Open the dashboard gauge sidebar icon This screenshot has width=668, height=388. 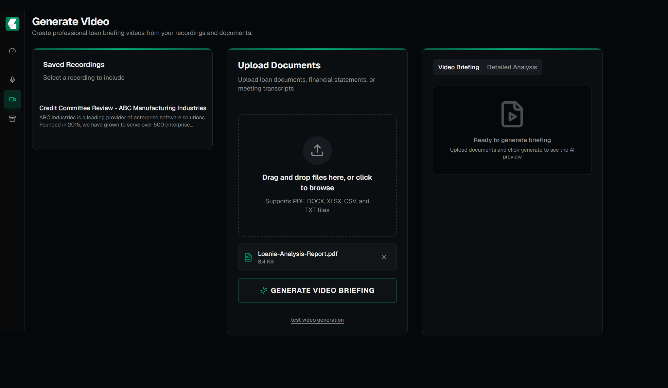[12, 51]
